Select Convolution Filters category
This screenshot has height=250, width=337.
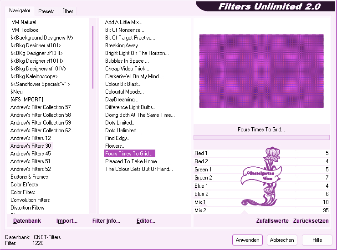tap(30, 200)
